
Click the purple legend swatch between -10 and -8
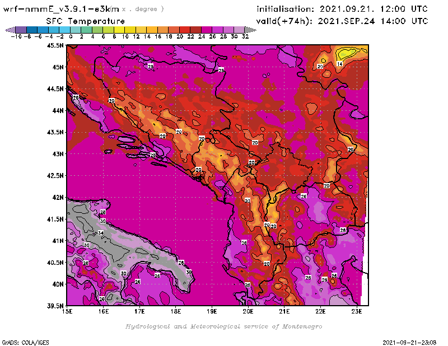(x=21, y=30)
